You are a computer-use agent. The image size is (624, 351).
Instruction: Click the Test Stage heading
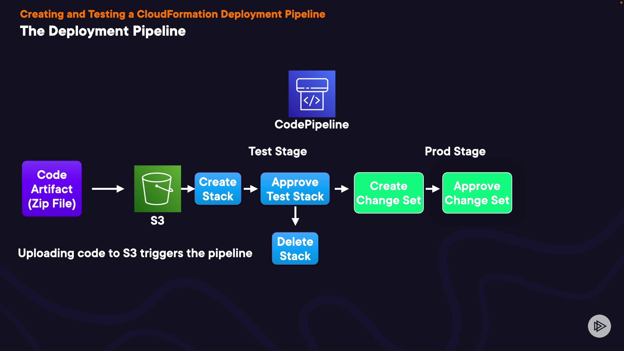tap(278, 151)
